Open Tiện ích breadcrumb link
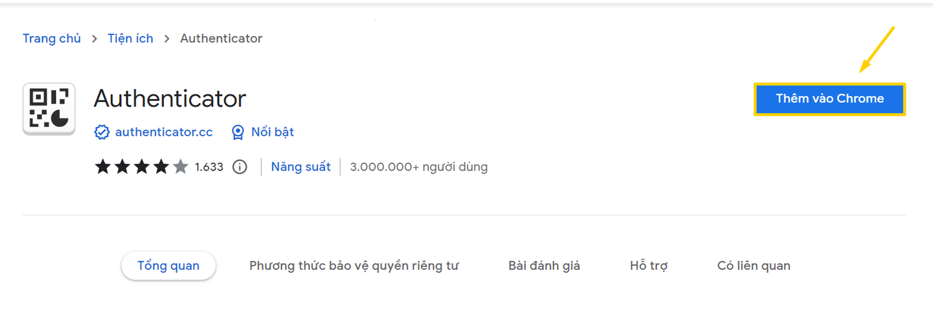 (x=130, y=38)
